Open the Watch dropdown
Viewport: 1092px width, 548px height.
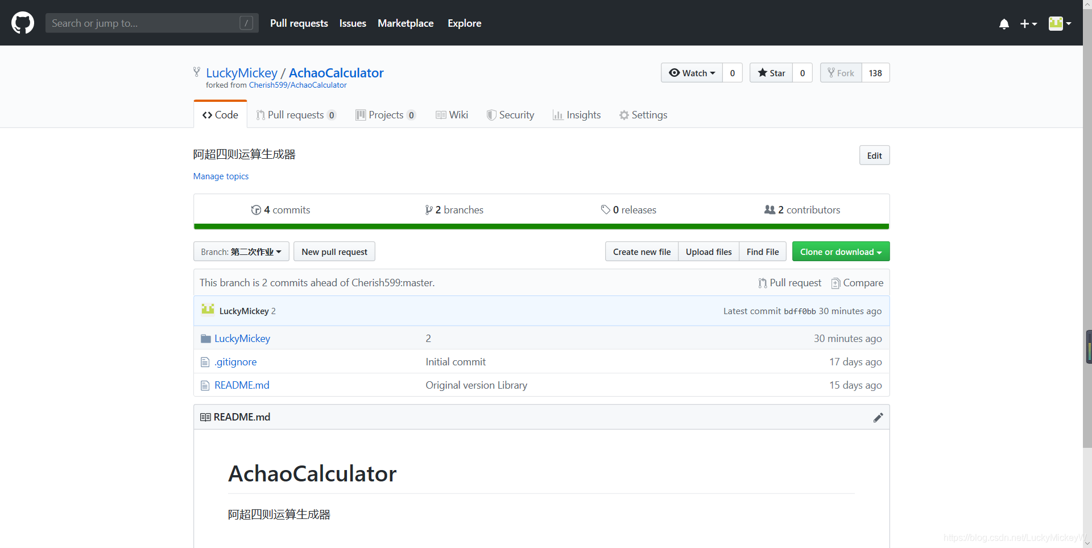(x=692, y=73)
